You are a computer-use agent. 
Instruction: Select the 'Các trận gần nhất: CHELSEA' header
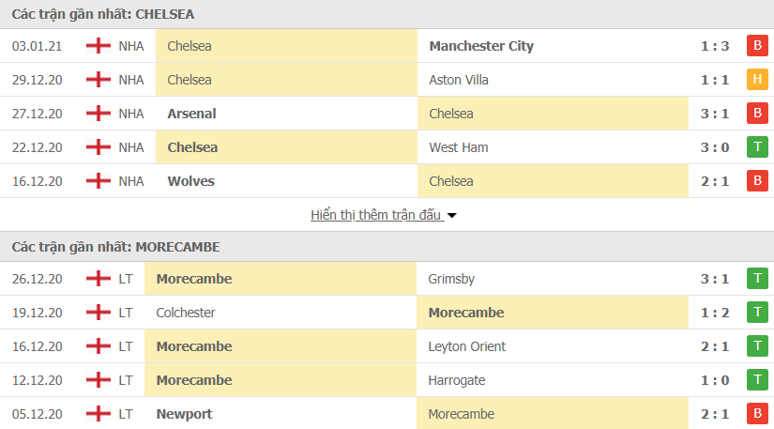pyautogui.click(x=103, y=14)
